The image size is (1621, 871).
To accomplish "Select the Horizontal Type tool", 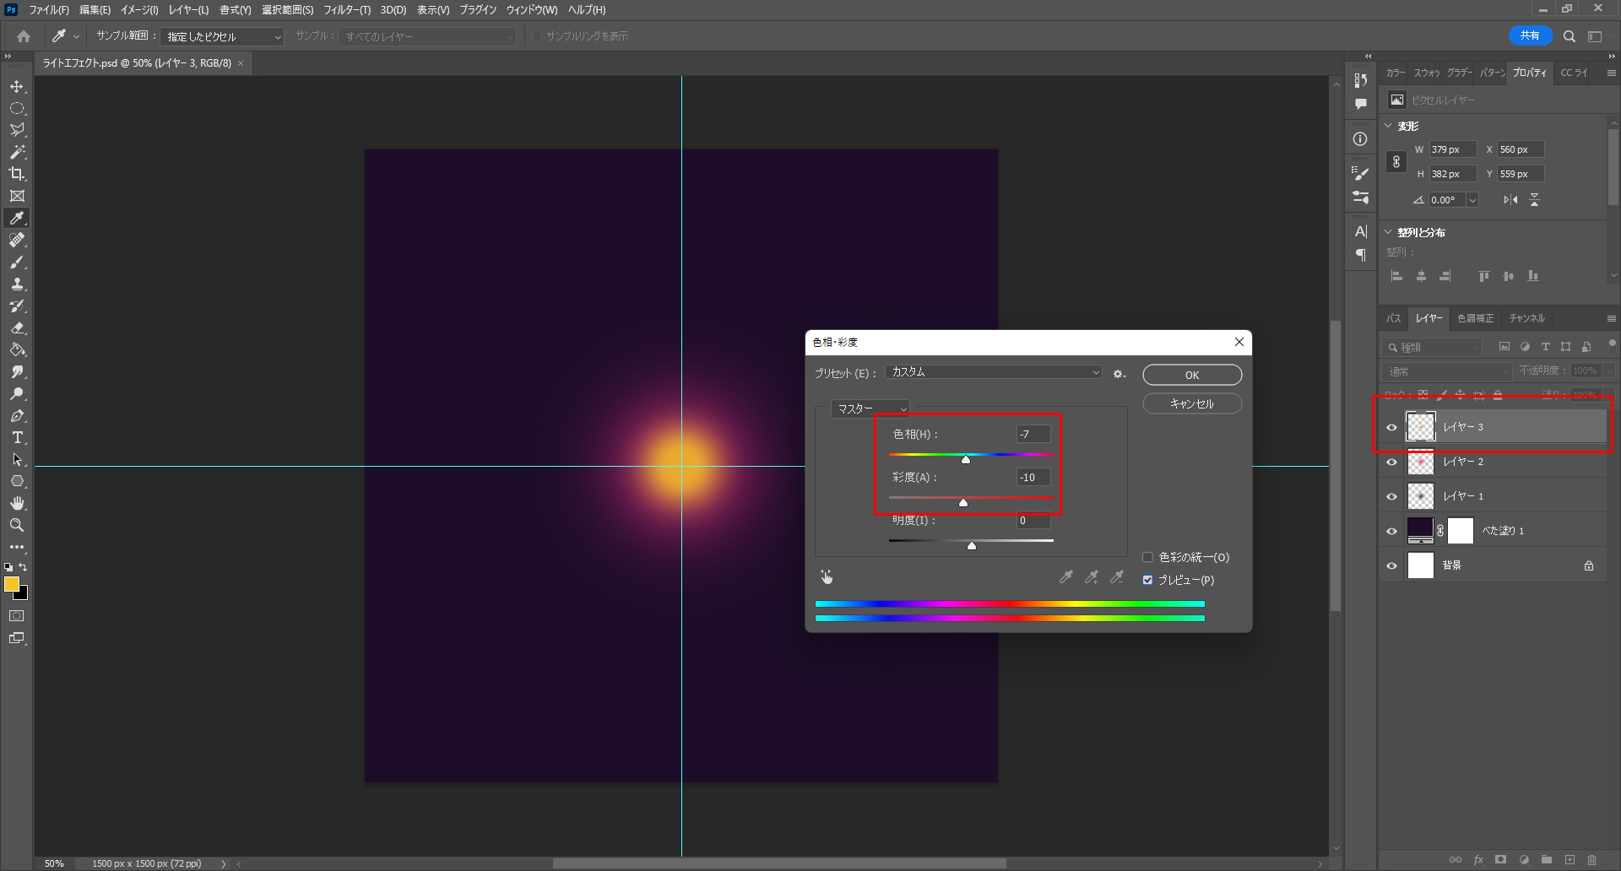I will point(17,438).
